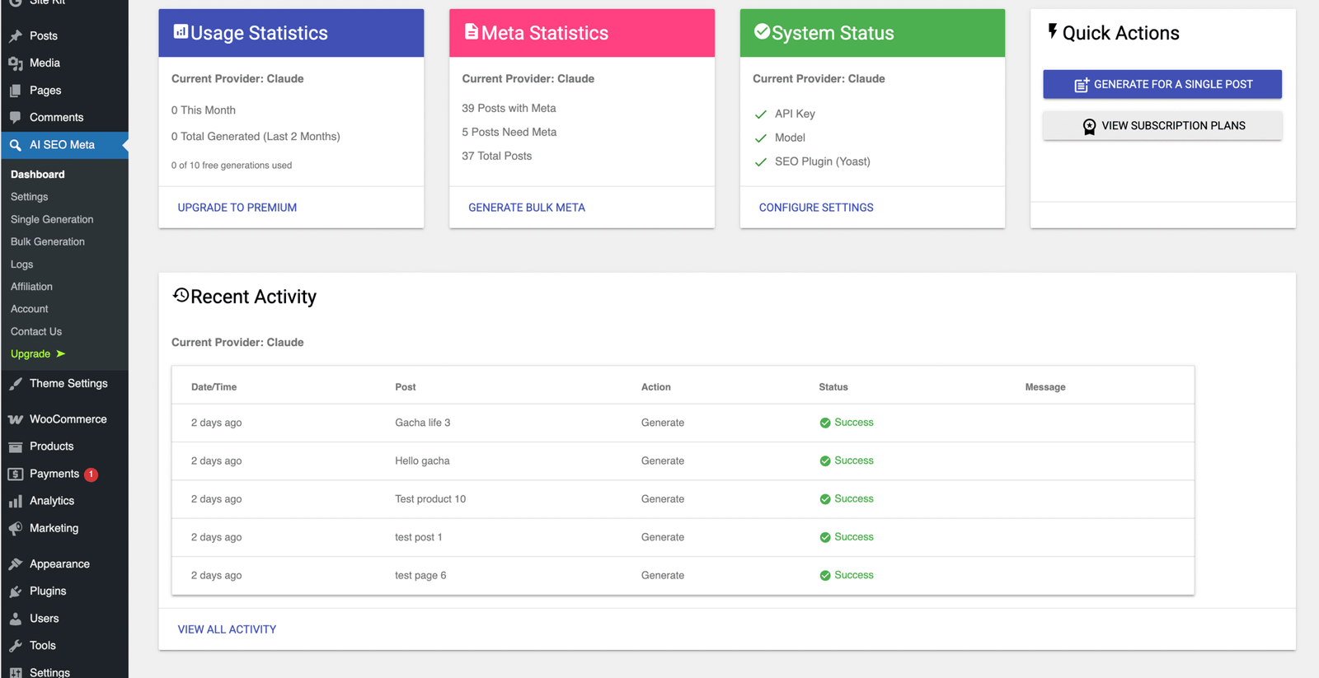Click View All Activity link

point(227,629)
